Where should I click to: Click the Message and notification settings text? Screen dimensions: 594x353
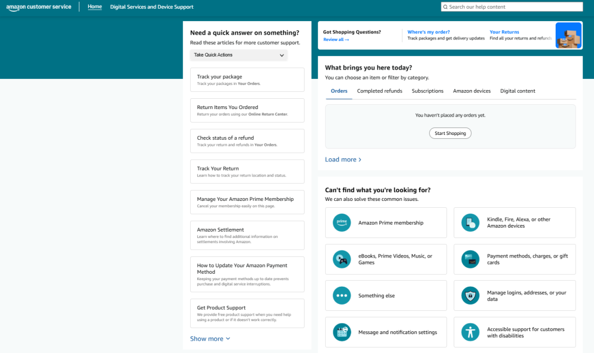[397, 332]
